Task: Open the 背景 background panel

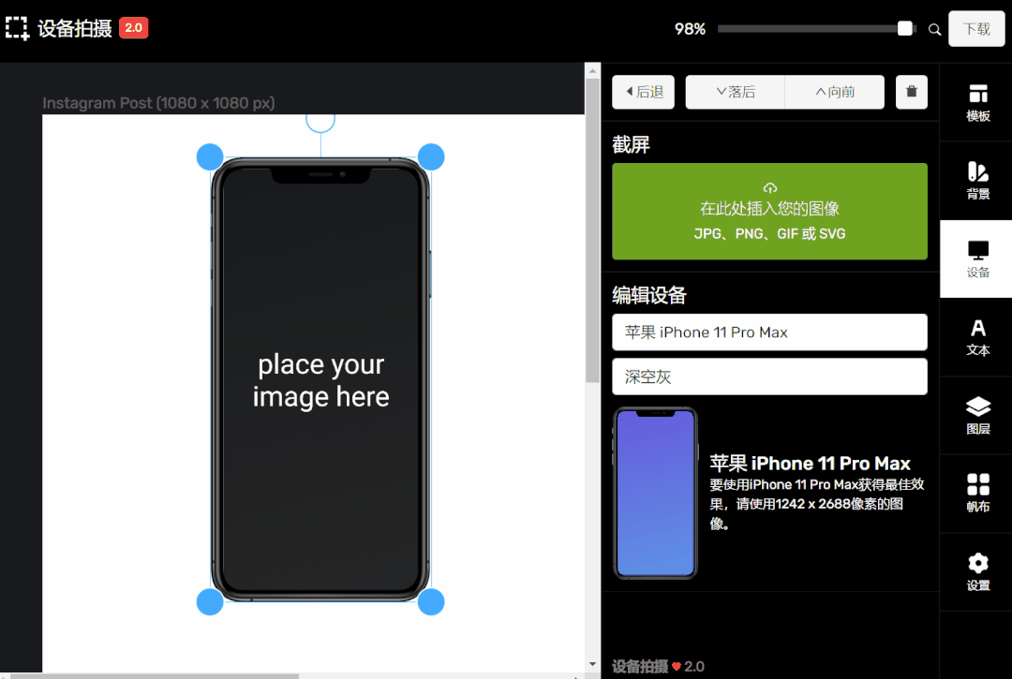Action: [x=977, y=181]
